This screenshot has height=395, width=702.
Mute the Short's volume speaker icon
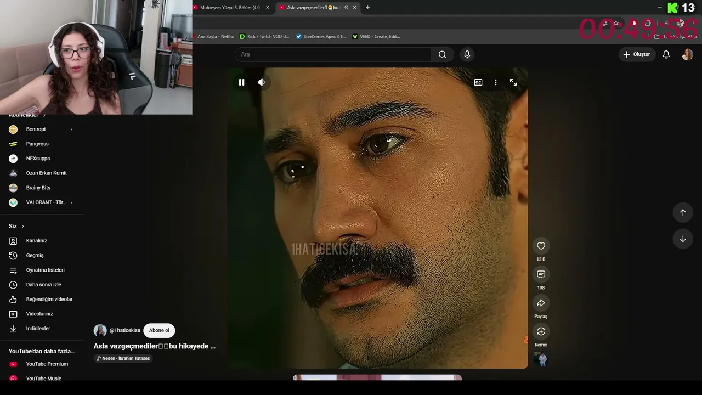262,82
